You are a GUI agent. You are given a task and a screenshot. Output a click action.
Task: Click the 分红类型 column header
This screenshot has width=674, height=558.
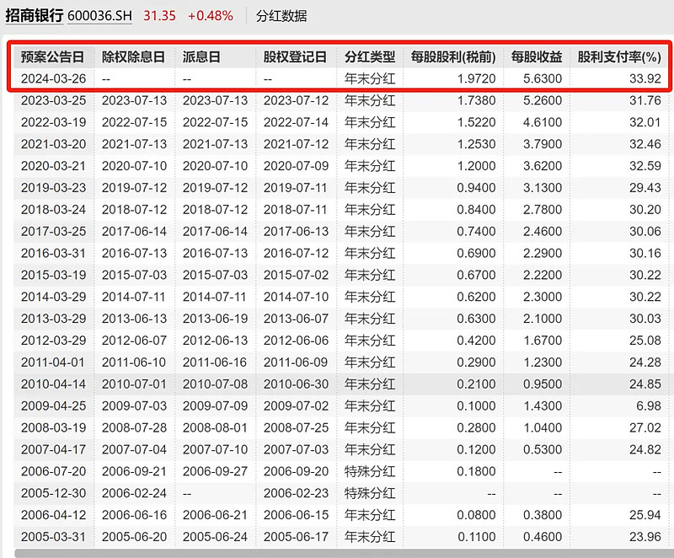[370, 56]
